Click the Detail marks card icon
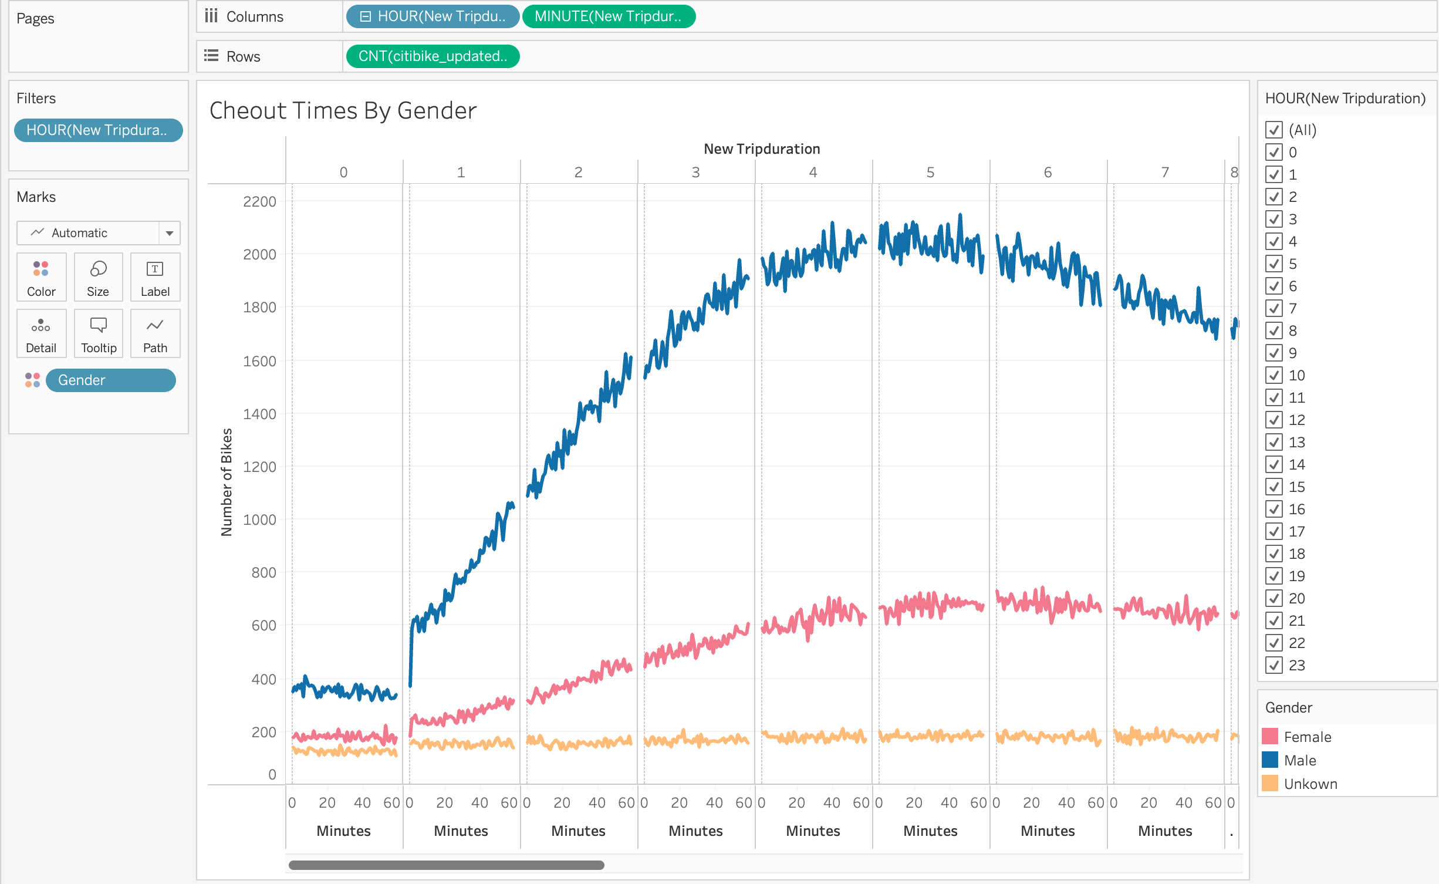1439x884 pixels. tap(41, 333)
